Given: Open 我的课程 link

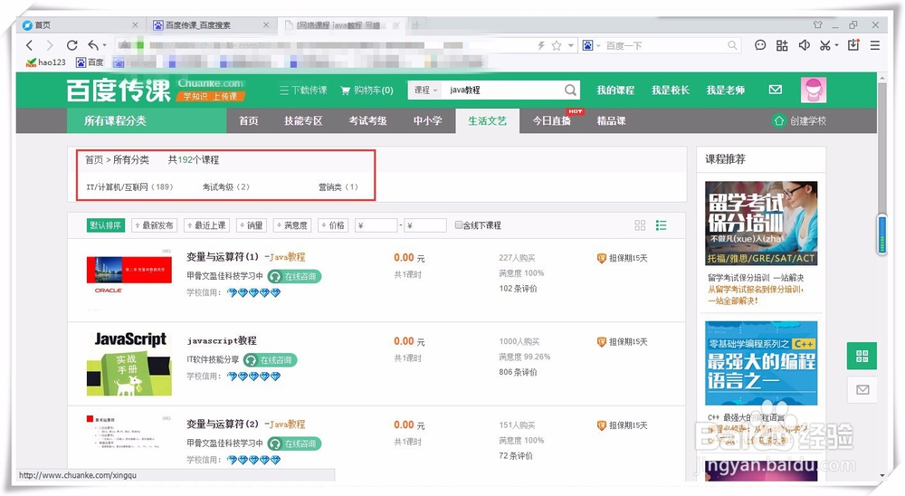Looking at the screenshot, I should click(x=615, y=91).
